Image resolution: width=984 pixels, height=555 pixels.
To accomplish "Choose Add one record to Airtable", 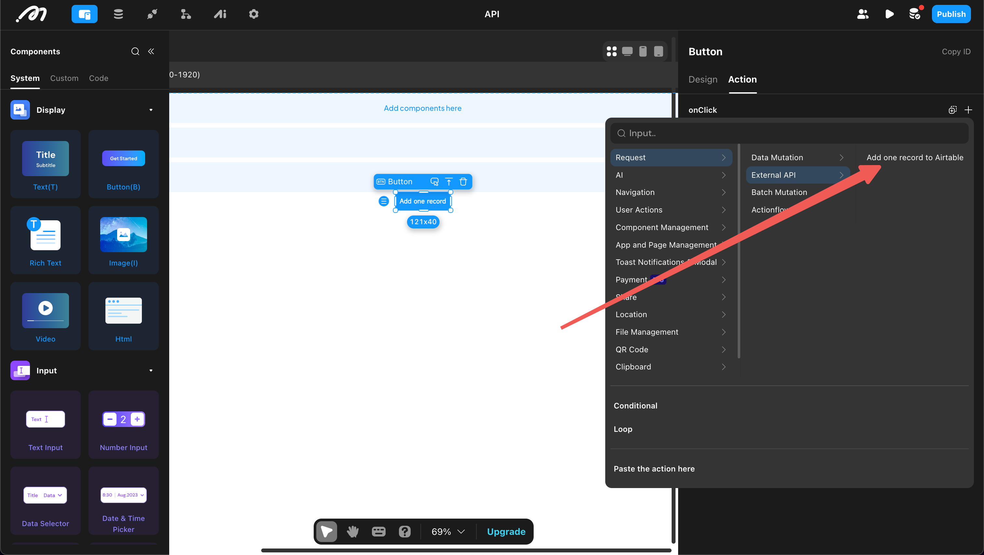I will click(x=914, y=158).
